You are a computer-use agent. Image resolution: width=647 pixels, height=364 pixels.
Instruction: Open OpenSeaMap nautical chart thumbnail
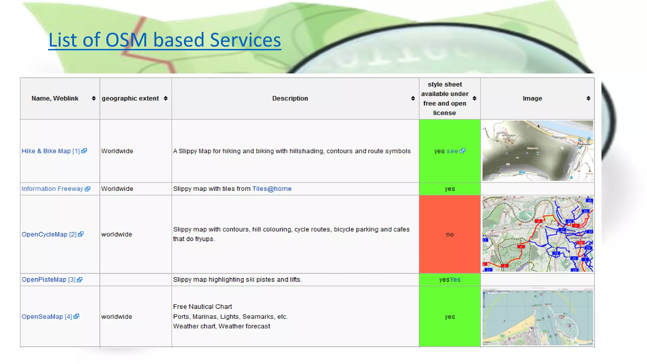pyautogui.click(x=537, y=316)
